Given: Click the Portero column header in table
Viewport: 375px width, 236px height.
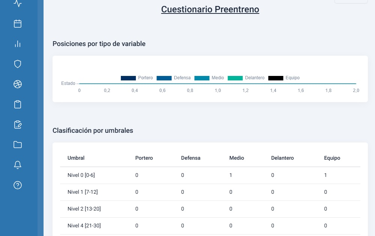Looking at the screenshot, I should pos(144,158).
